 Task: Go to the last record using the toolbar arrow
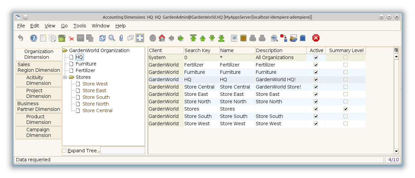pos(221,38)
